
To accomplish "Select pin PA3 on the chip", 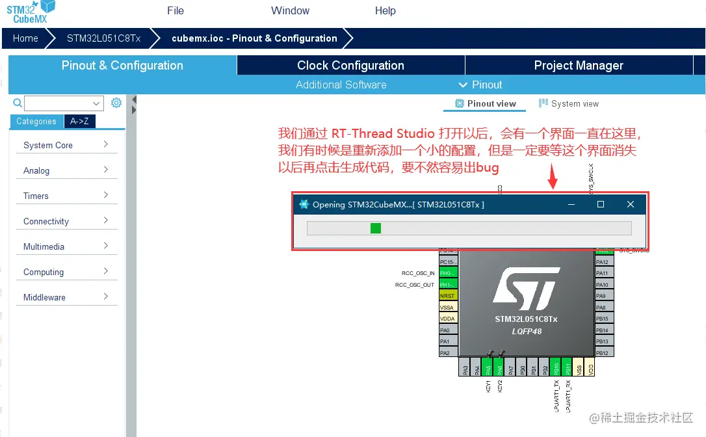I will (x=465, y=367).
